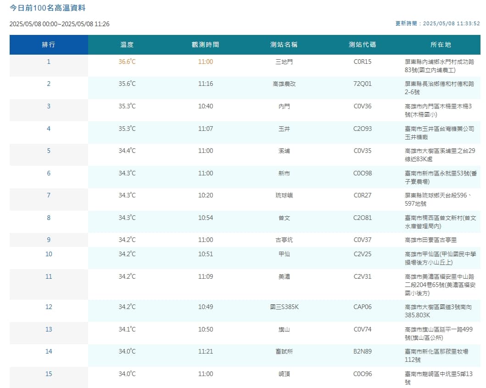
Task: Click observation time 10:50
Action: (206, 329)
